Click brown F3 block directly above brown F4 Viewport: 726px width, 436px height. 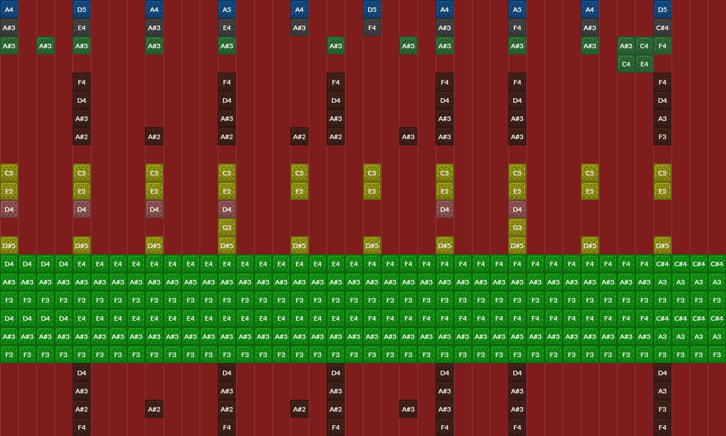coord(662,409)
